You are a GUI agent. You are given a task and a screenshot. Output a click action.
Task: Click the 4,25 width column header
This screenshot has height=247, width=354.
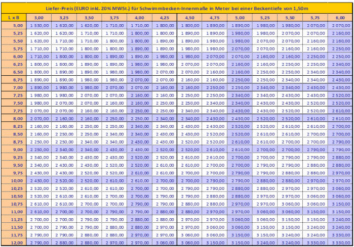164,17
